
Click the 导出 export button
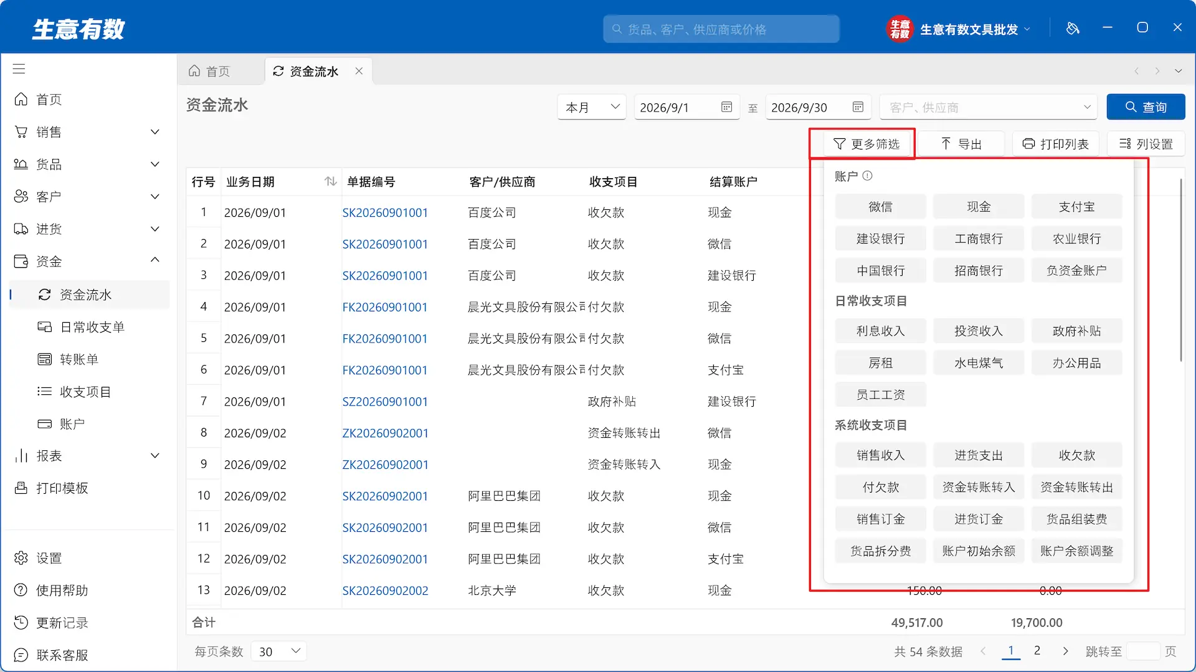tap(961, 144)
